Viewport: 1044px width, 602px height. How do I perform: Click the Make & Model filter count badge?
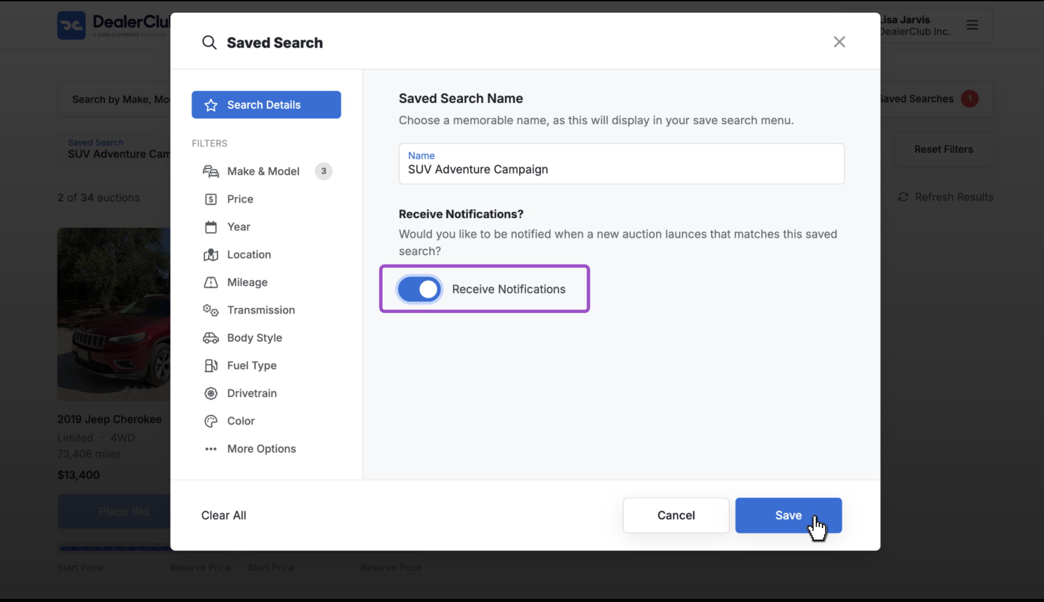[x=323, y=171]
